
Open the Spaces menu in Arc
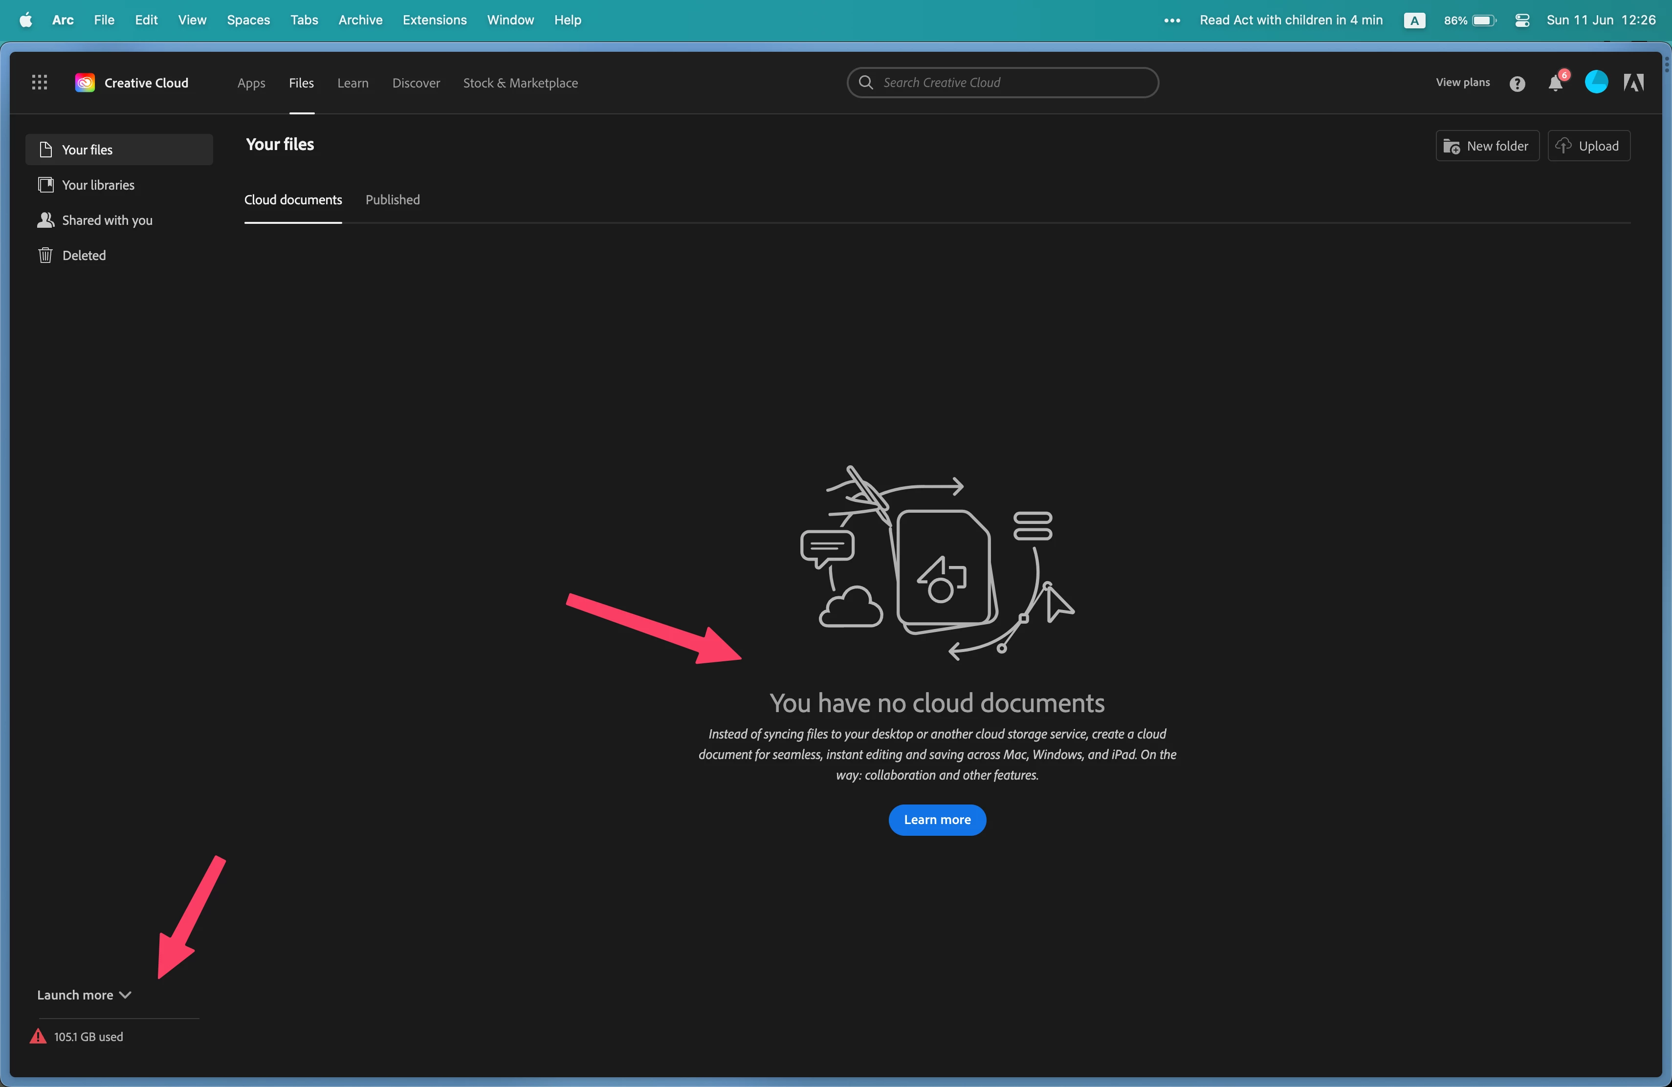click(x=248, y=21)
